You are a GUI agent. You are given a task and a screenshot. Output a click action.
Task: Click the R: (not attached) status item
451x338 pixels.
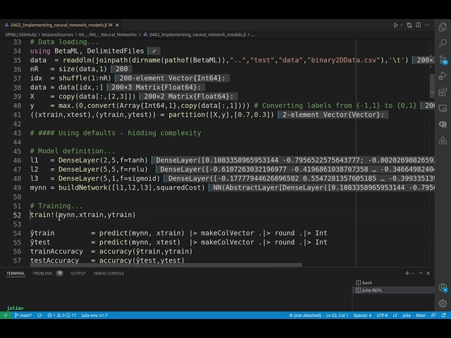[x=305, y=315]
